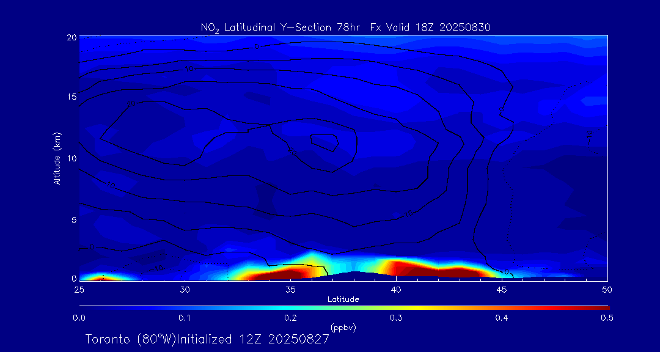Click altitude tick label 20 on the y-axis
Screen dimensions: 660x352
[x=70, y=37]
